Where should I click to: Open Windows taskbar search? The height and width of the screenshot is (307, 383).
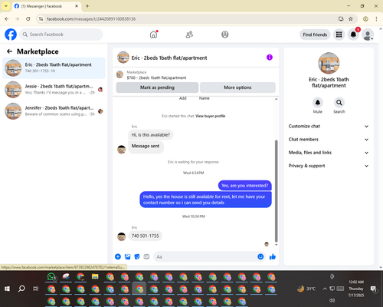[x=21, y=289]
